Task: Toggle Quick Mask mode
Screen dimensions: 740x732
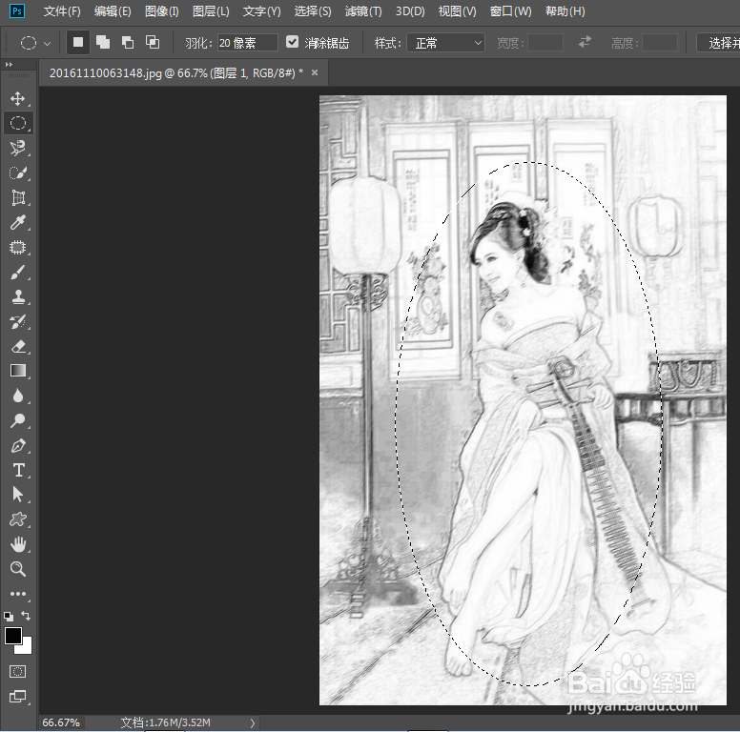Action: (x=18, y=671)
